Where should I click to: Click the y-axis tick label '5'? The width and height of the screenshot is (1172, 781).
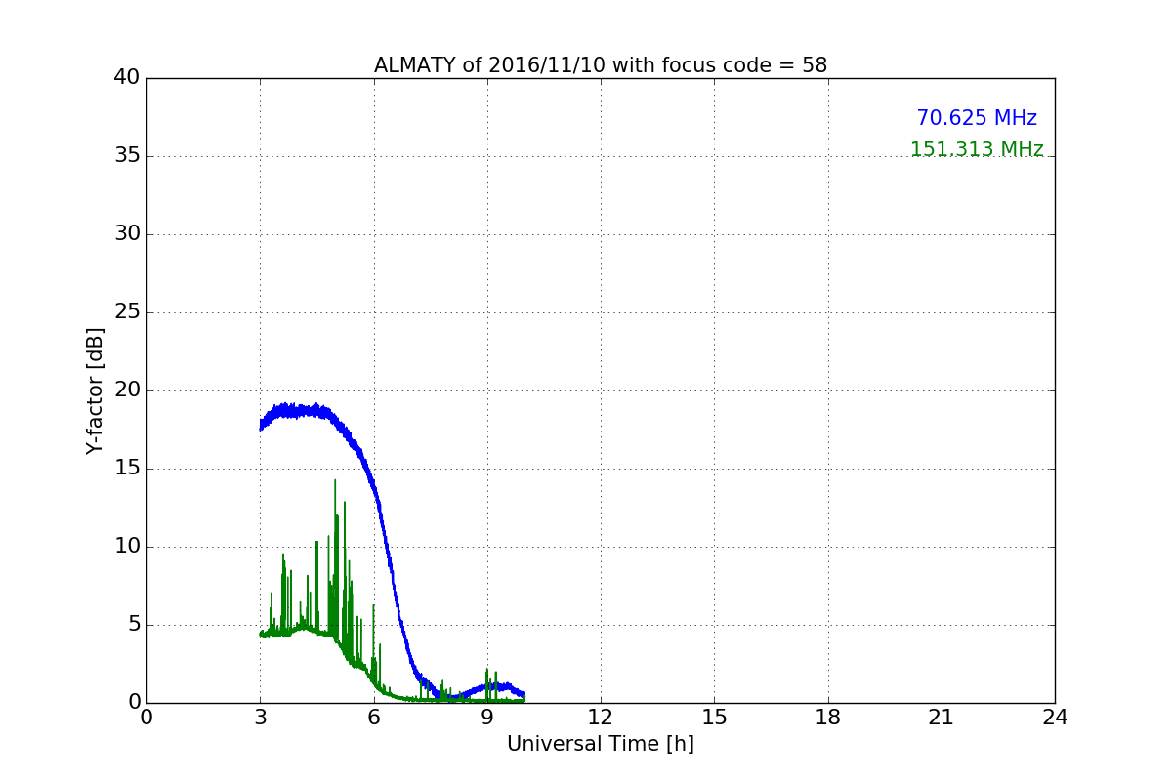[133, 625]
